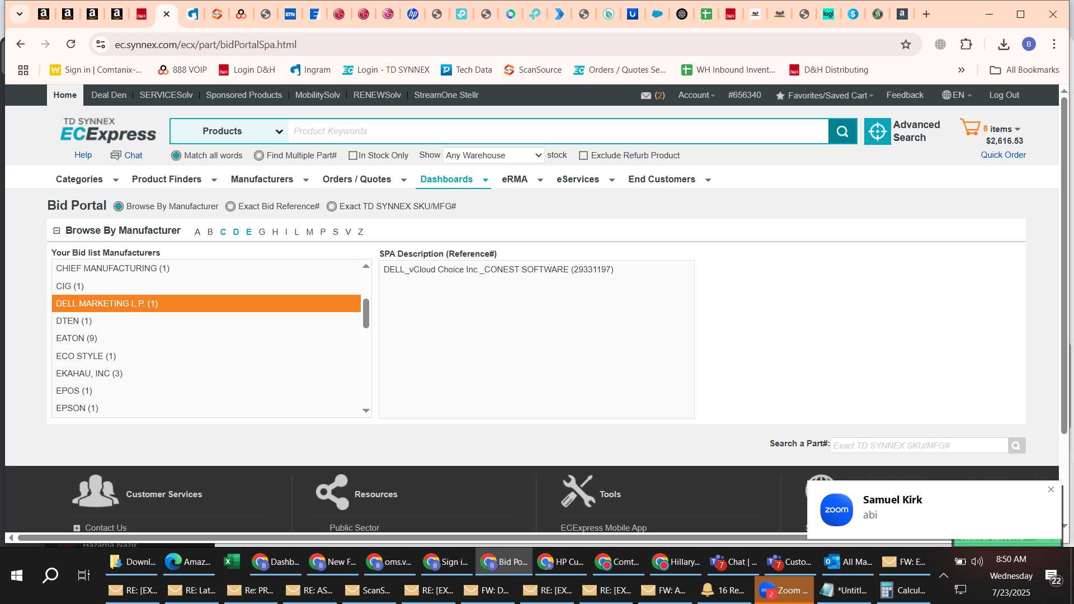This screenshot has width=1074, height=604.
Task: Open the tab search chevron
Action: 20,14
